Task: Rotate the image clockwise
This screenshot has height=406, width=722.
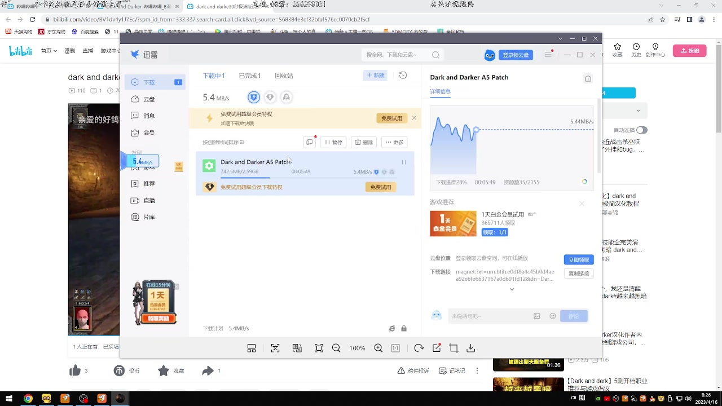Action: pos(419,348)
